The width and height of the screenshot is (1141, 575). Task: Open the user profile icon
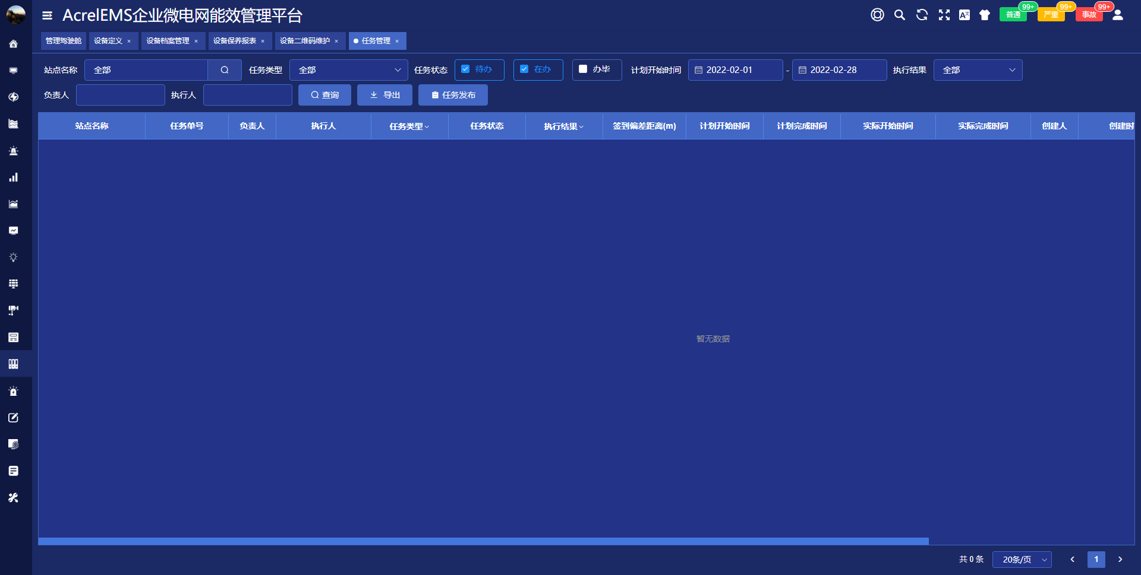tap(1118, 15)
